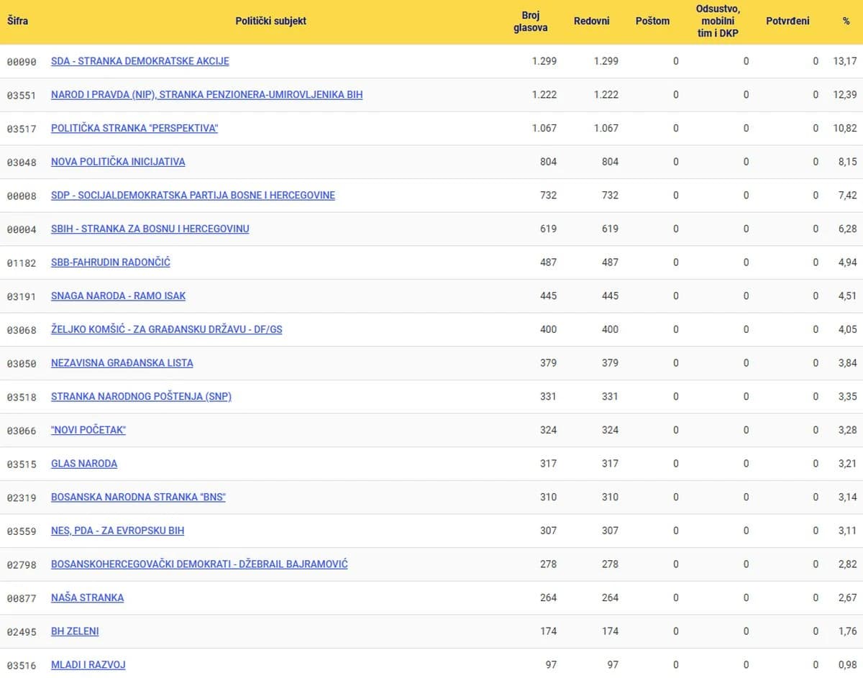
Task: Click Odsustvo, mobilni tim i DKP header
Action: pyautogui.click(x=718, y=21)
